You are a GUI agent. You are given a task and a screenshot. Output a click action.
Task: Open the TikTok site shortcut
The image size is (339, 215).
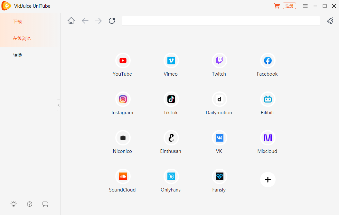171,99
